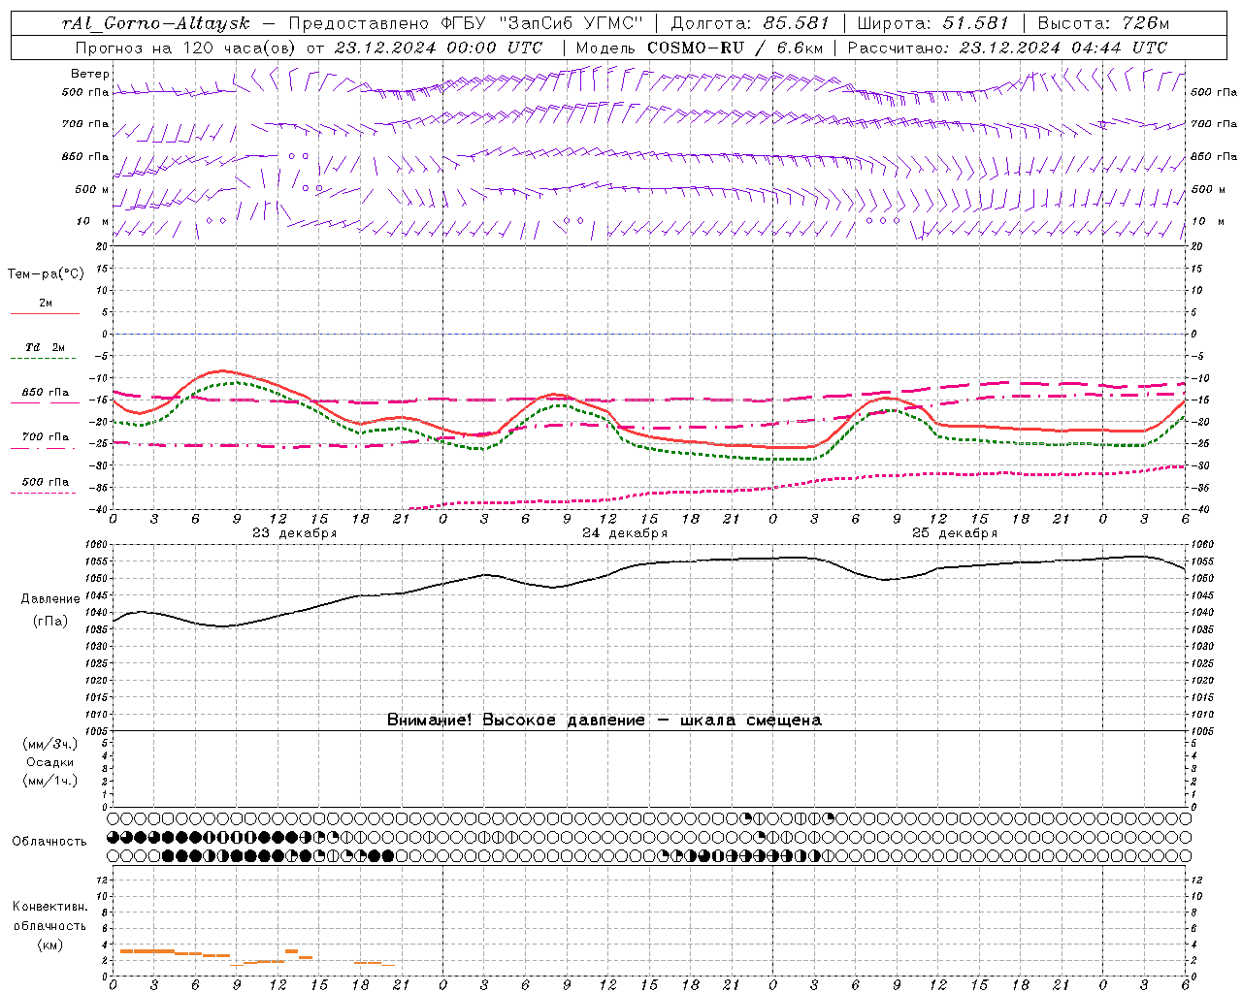The image size is (1242, 993).
Task: Click the warning Внимание! Высокое давление — шкала смещена
Action: 605,720
